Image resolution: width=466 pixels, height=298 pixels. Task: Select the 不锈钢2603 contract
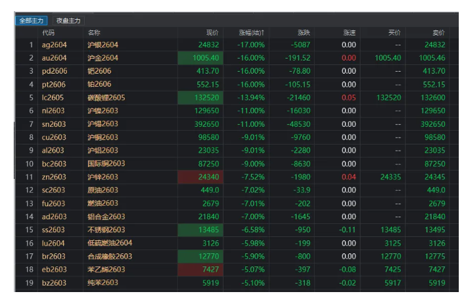point(106,230)
